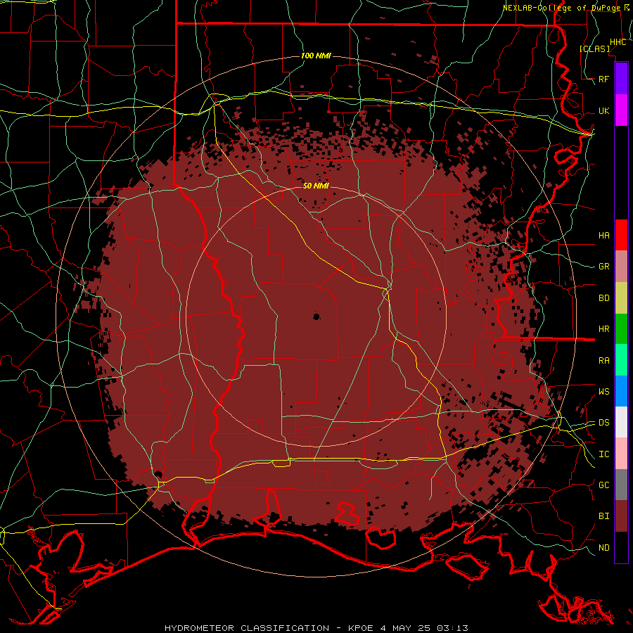
Task: Pick the RA light green swatch
Action: pos(621,360)
